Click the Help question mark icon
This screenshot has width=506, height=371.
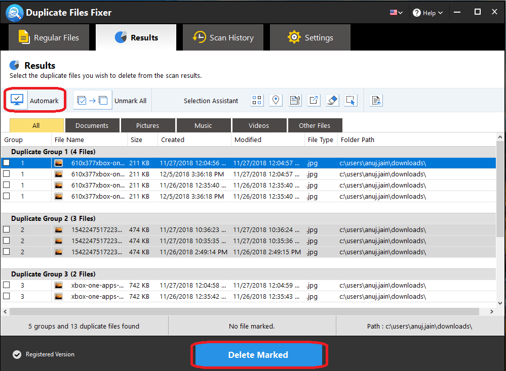click(417, 13)
